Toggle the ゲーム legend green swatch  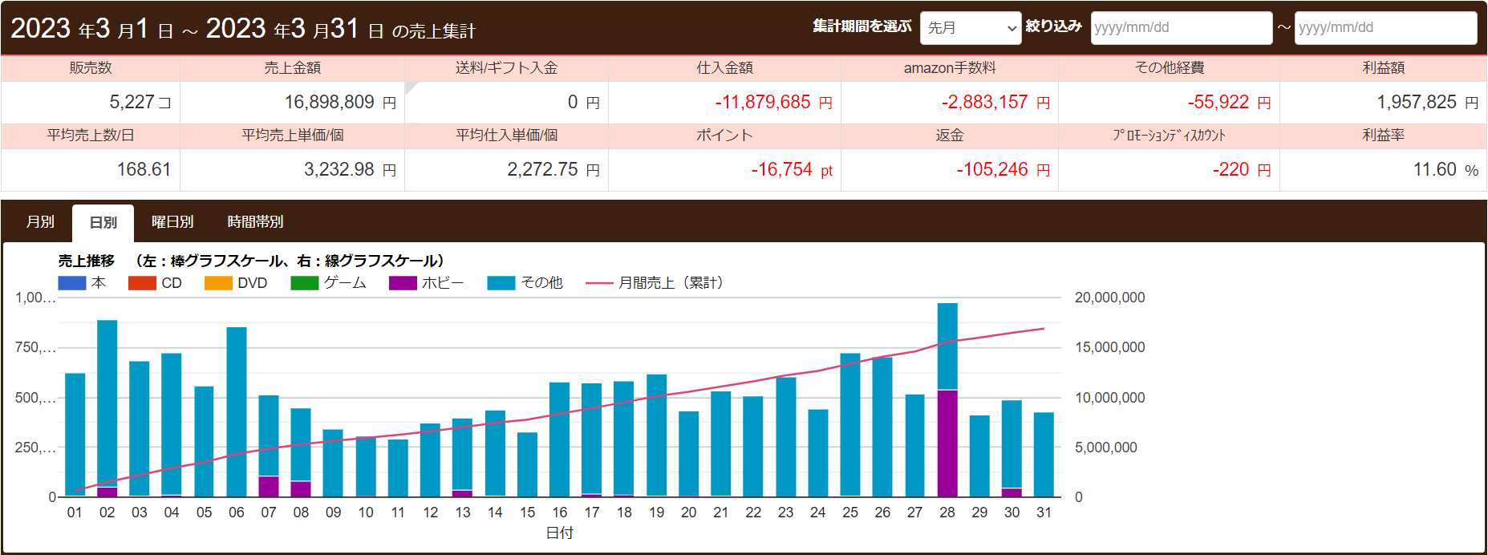coord(304,283)
